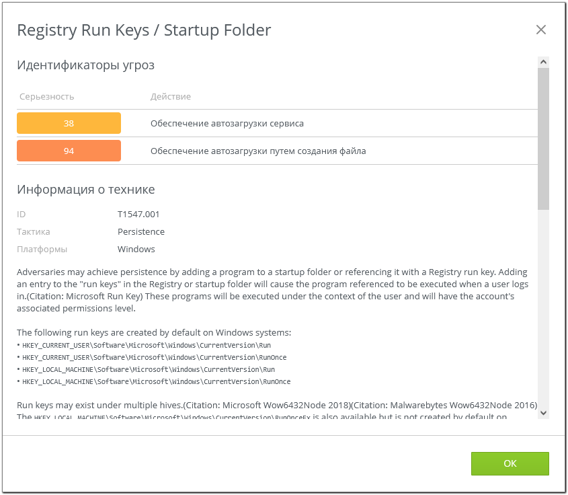Click the orange severity badge 94
This screenshot has width=568, height=495.
pyautogui.click(x=69, y=151)
